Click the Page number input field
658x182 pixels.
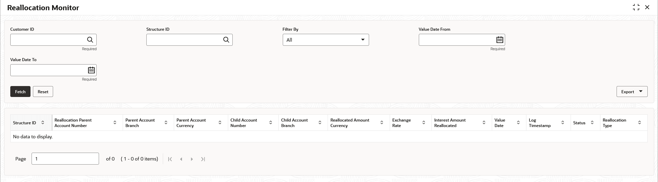click(65, 159)
